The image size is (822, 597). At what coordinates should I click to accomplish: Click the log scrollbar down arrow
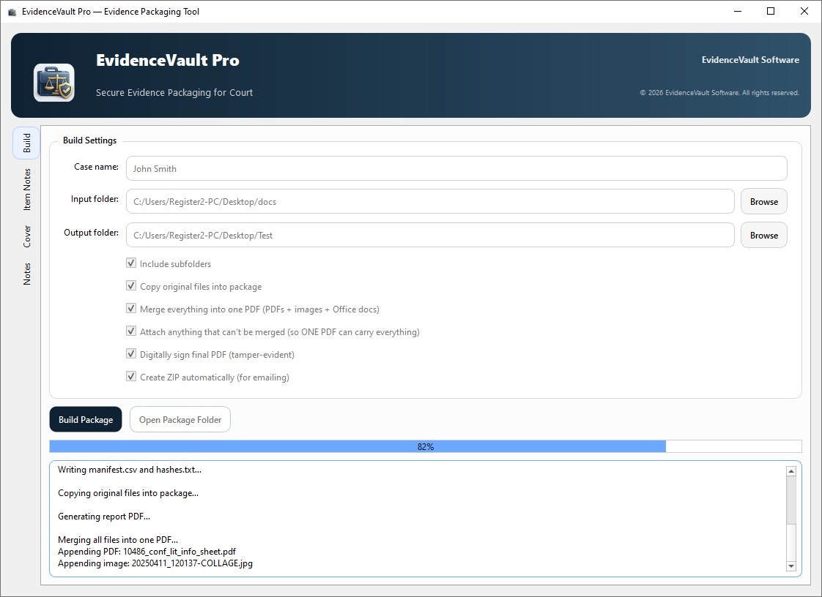pyautogui.click(x=791, y=566)
